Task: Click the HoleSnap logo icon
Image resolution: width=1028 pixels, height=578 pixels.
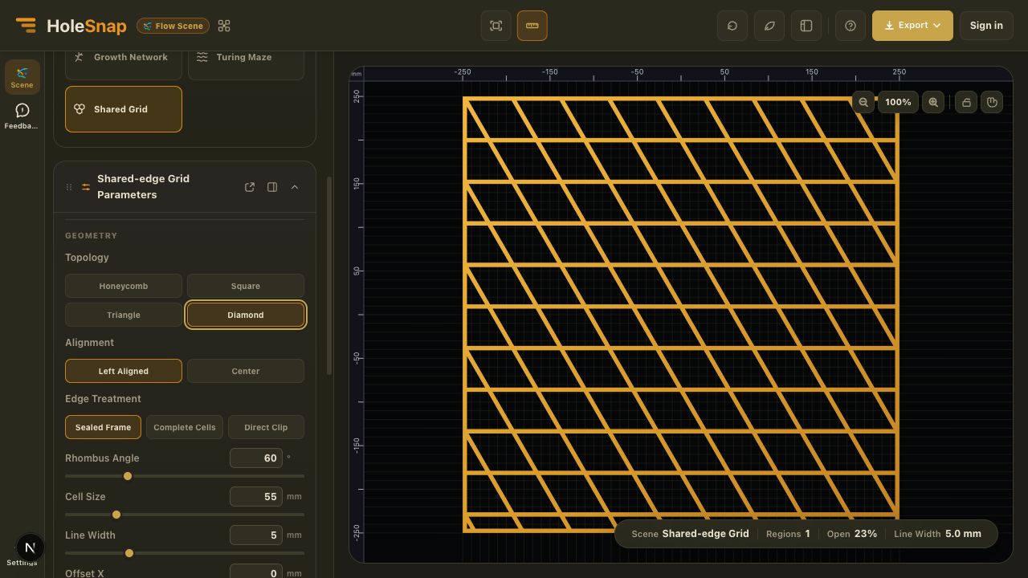Action: pos(26,26)
